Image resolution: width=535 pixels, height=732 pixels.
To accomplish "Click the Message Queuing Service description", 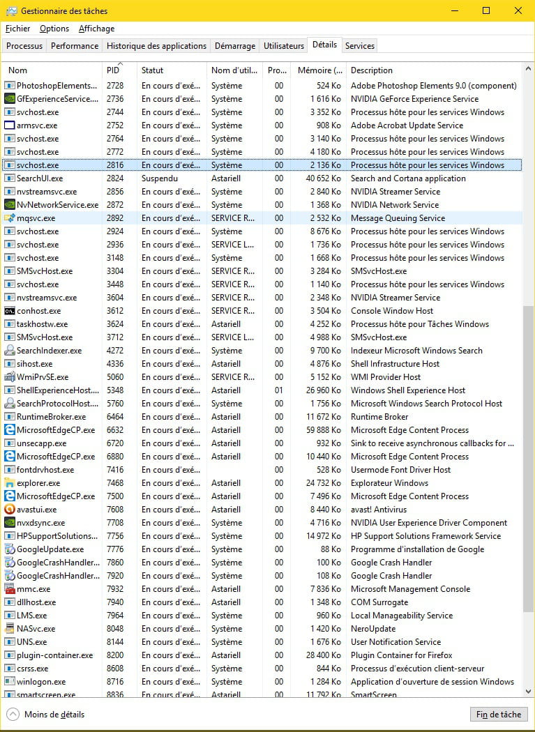I will pyautogui.click(x=398, y=218).
